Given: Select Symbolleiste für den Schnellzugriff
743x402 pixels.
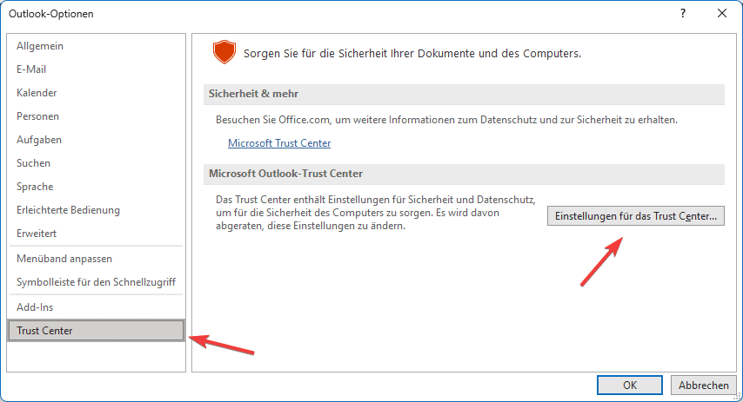Looking at the screenshot, I should click(96, 282).
